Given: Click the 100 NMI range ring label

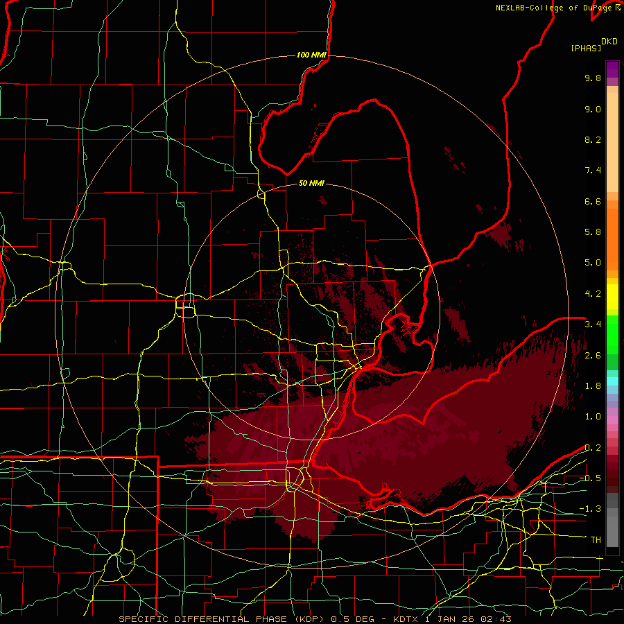Looking at the screenshot, I should (x=311, y=55).
